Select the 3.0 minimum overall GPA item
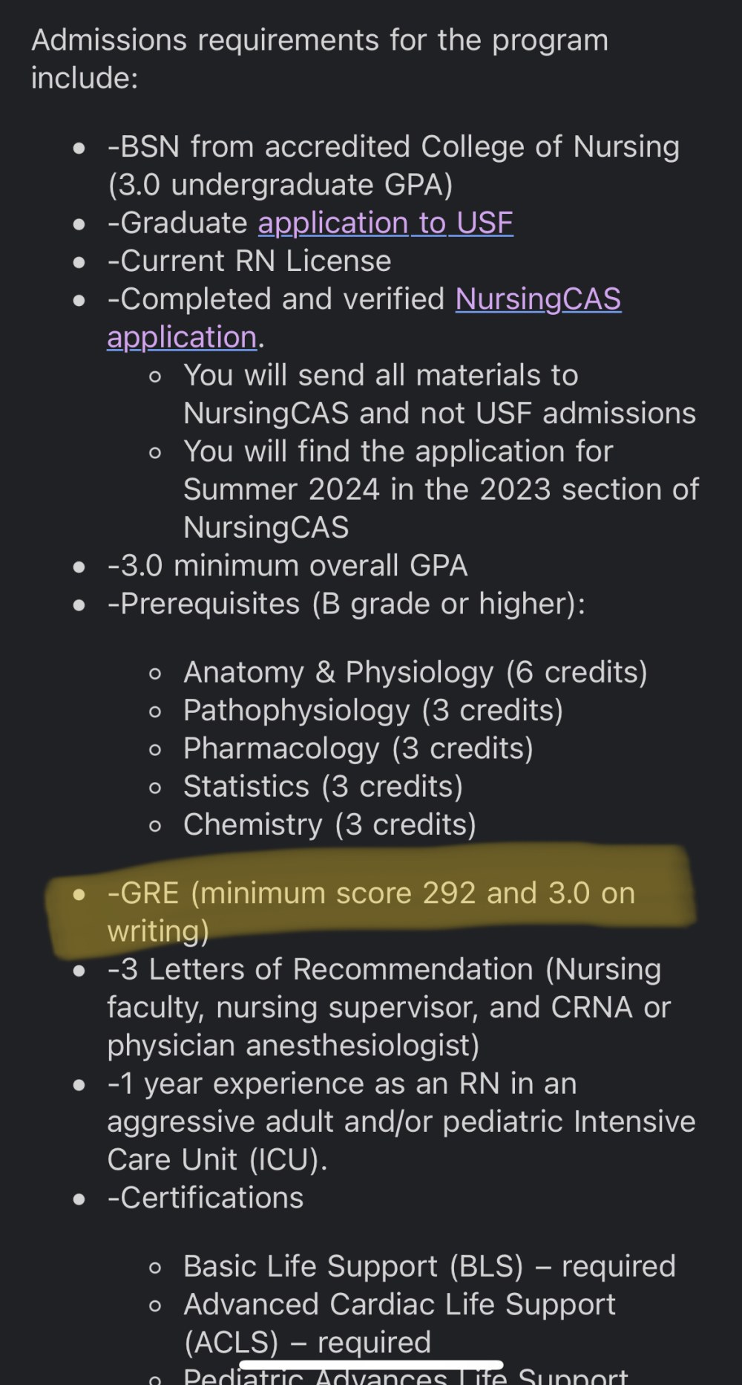 (x=287, y=566)
